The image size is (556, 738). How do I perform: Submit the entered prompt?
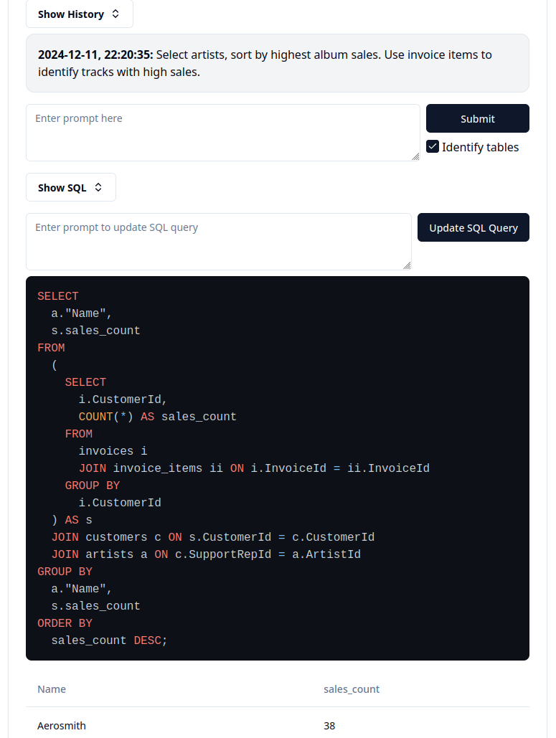(x=477, y=118)
